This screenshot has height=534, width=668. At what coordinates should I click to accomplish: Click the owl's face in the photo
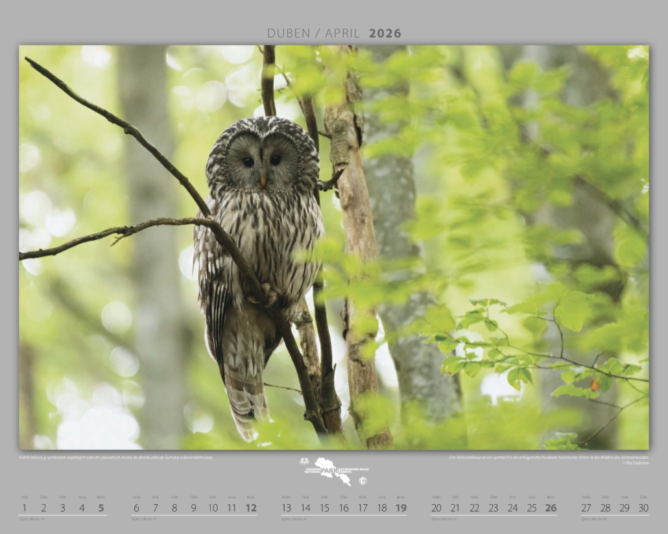pos(263,159)
